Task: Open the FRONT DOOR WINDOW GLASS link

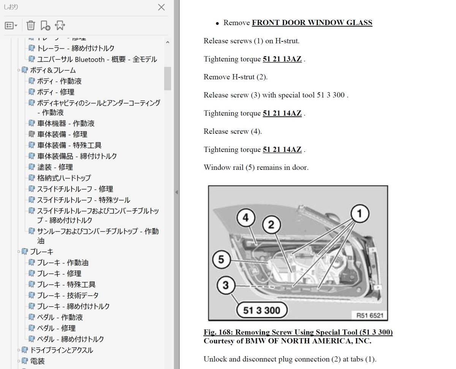Action: tap(312, 22)
